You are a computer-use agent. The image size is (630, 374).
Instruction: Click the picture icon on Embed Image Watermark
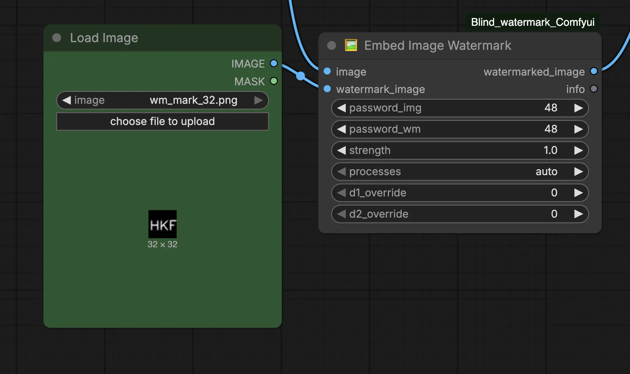click(x=351, y=45)
